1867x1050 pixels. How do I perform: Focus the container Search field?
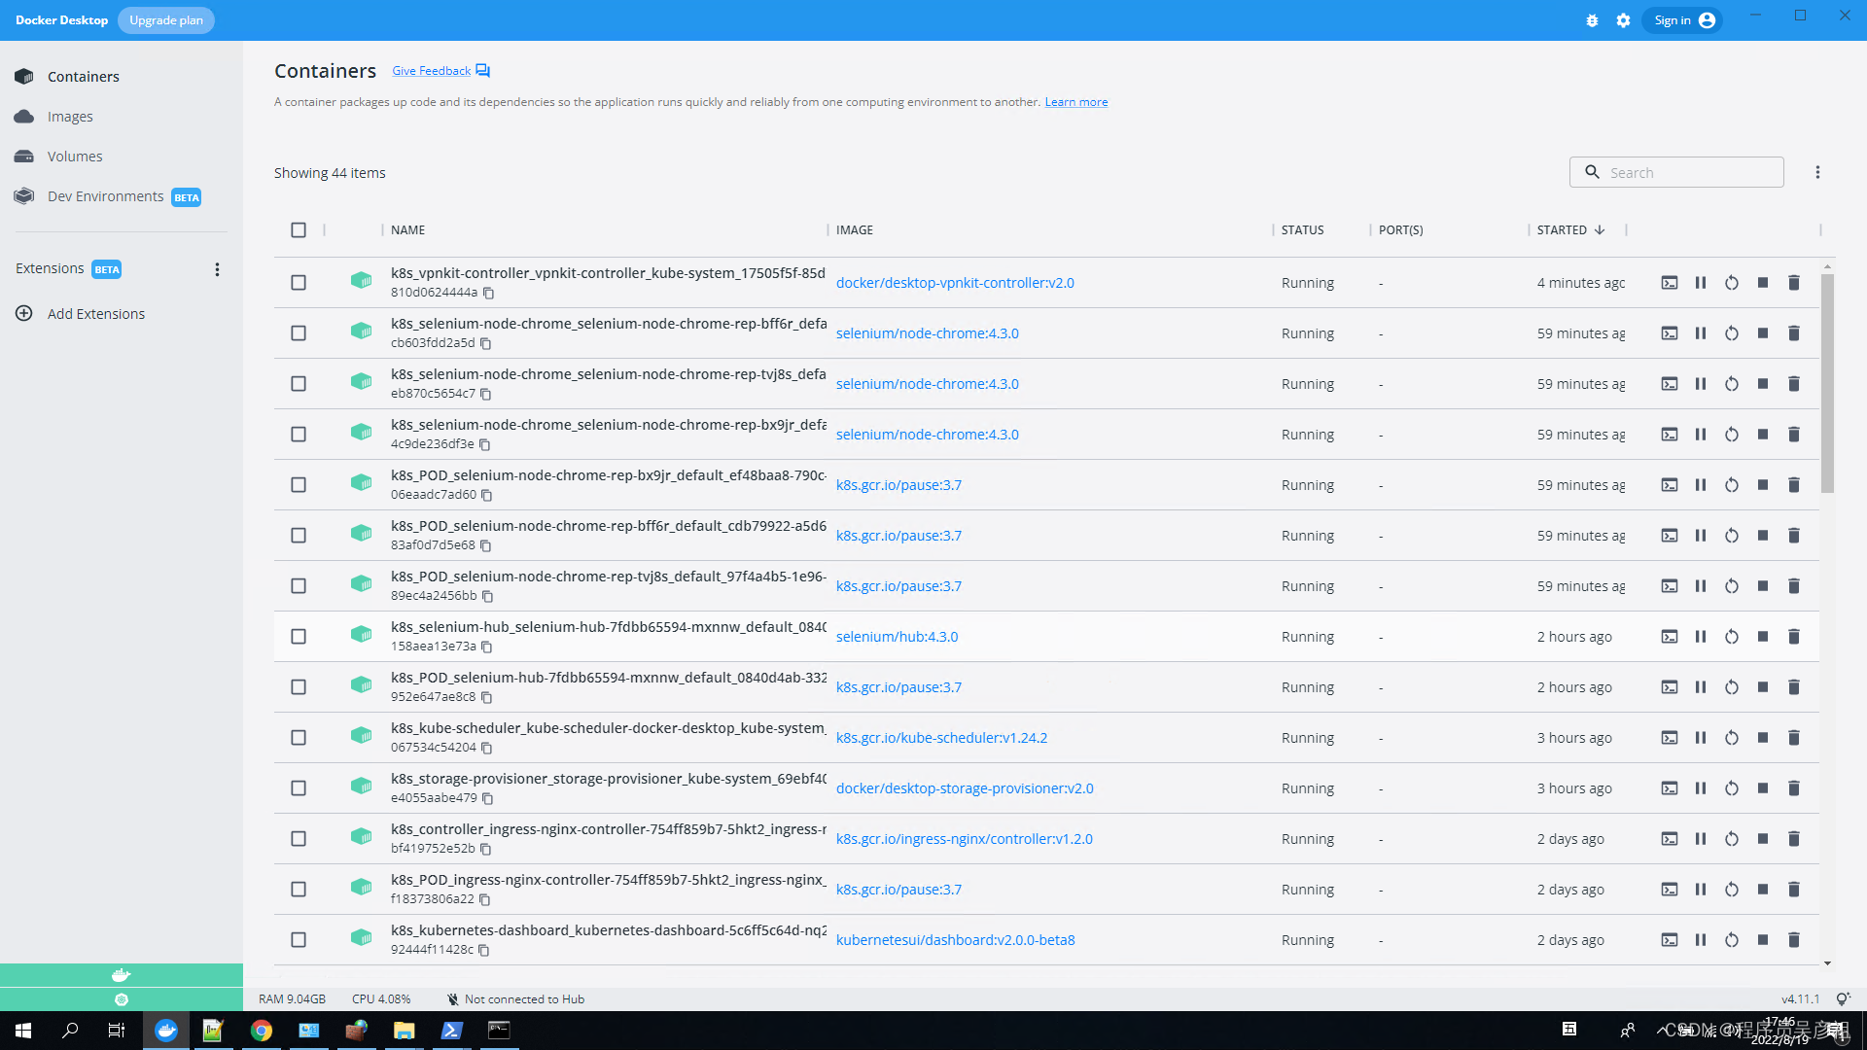coord(1676,172)
